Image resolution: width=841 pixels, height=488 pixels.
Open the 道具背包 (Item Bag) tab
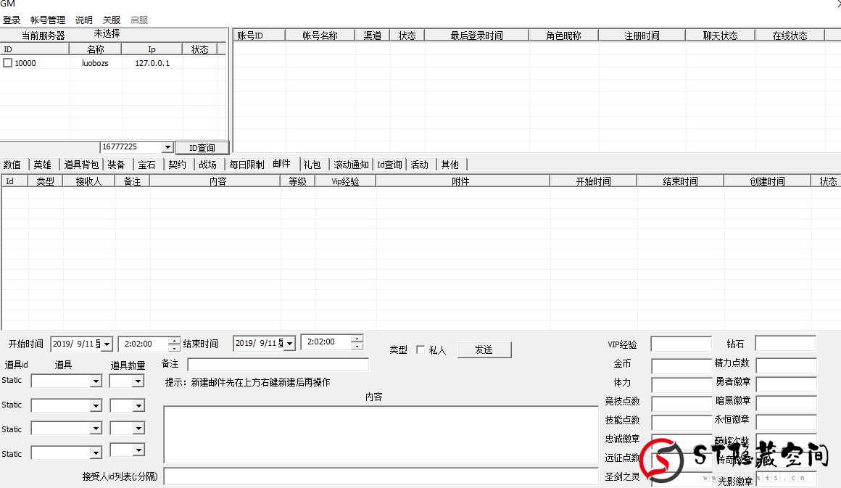pyautogui.click(x=81, y=164)
